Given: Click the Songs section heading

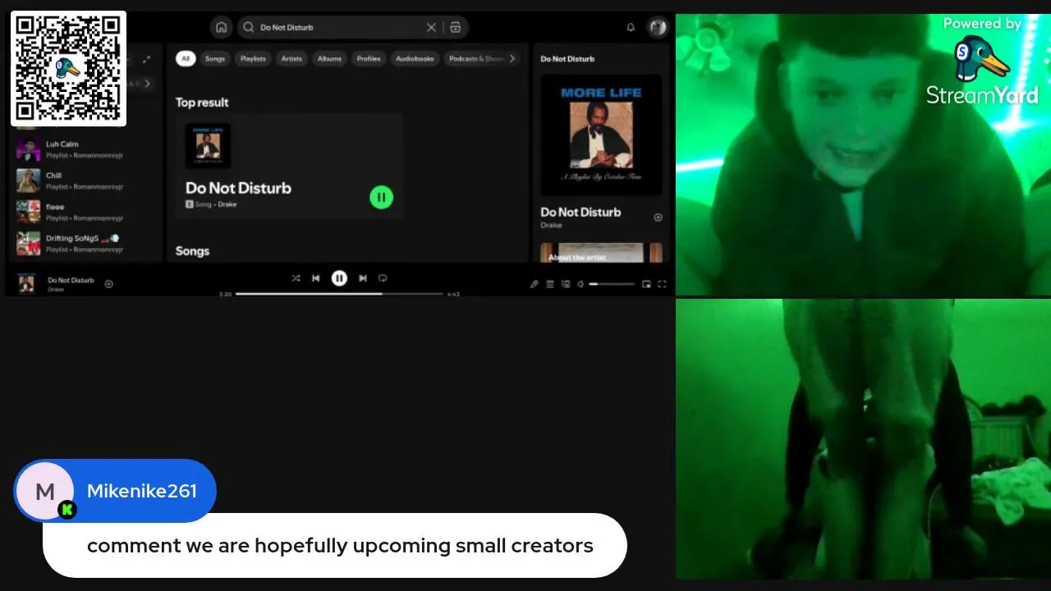Looking at the screenshot, I should (x=192, y=251).
